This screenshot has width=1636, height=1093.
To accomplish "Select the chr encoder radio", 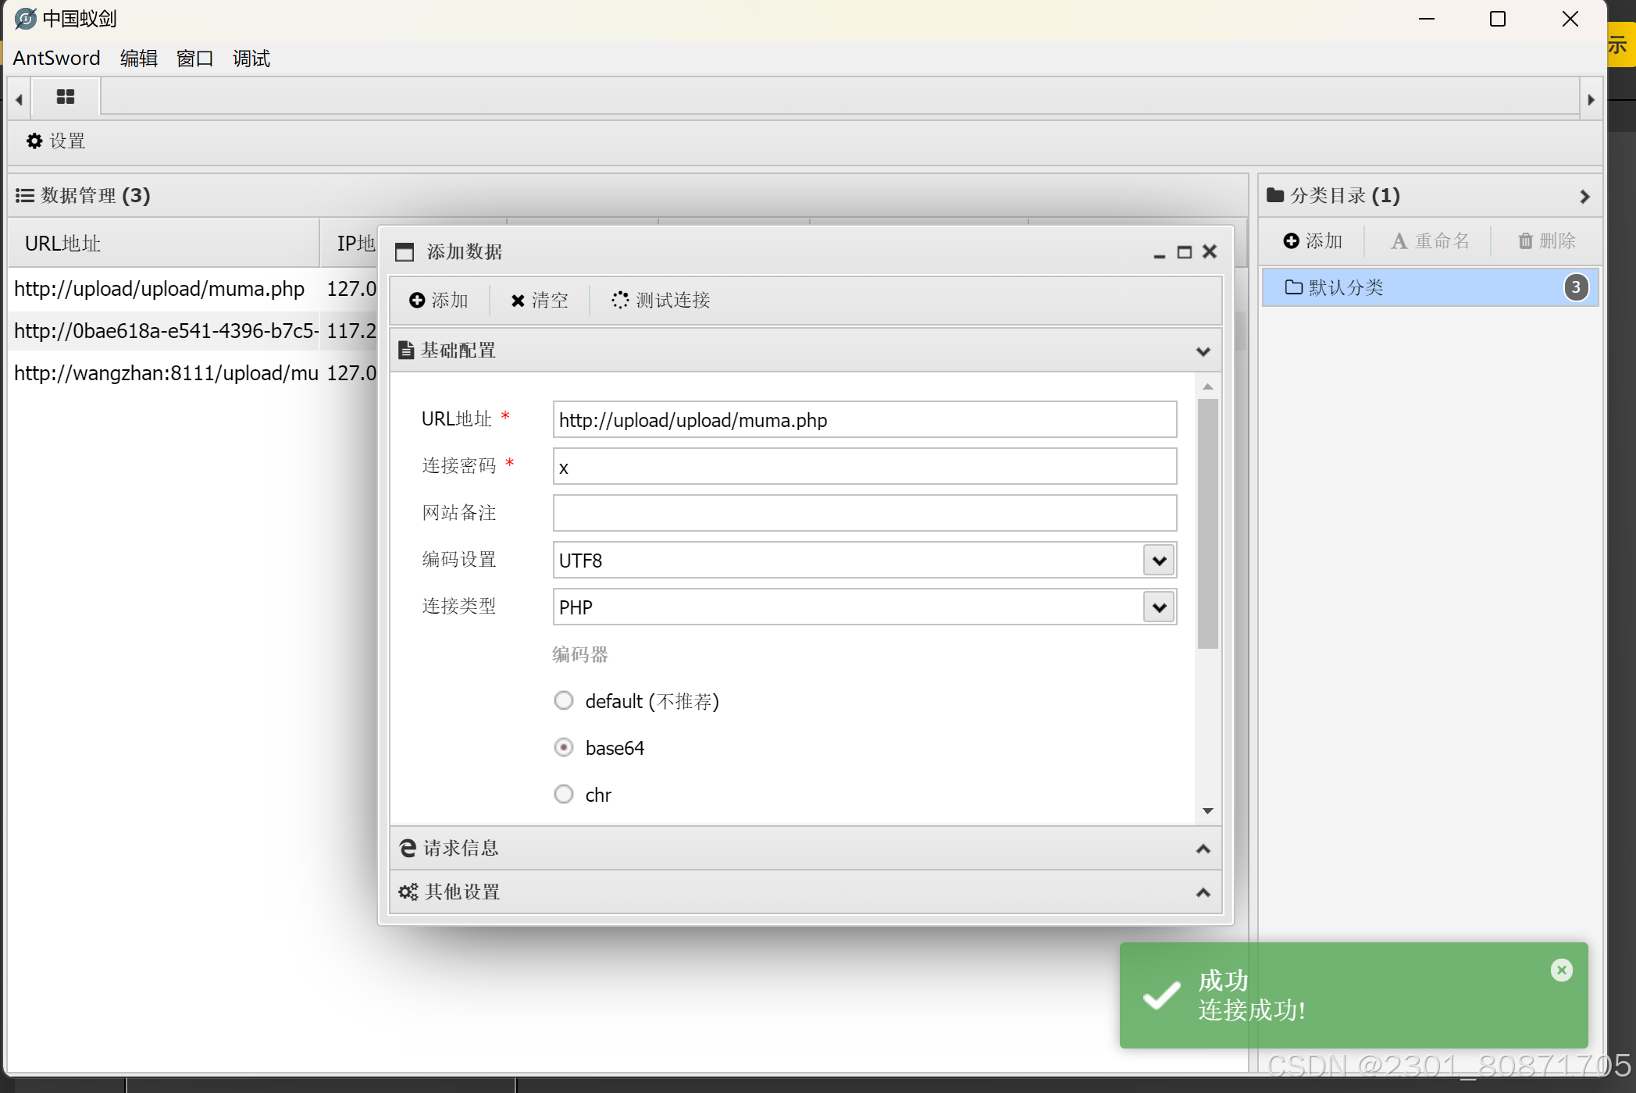I will click(x=564, y=795).
